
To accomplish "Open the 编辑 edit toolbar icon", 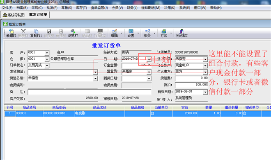I will (x=114, y=33).
